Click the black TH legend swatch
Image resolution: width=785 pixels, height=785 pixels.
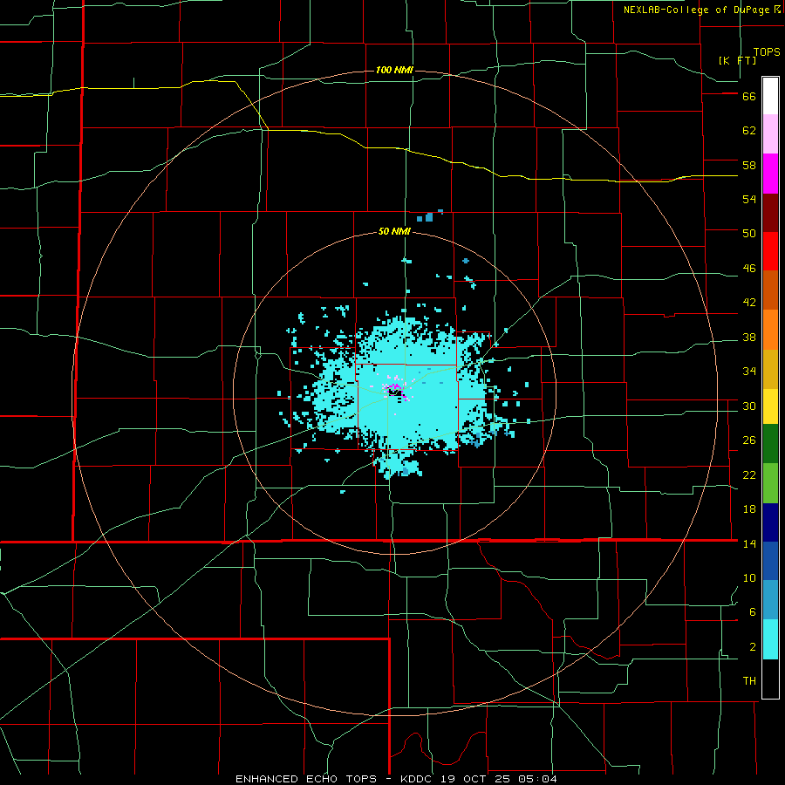(x=770, y=678)
